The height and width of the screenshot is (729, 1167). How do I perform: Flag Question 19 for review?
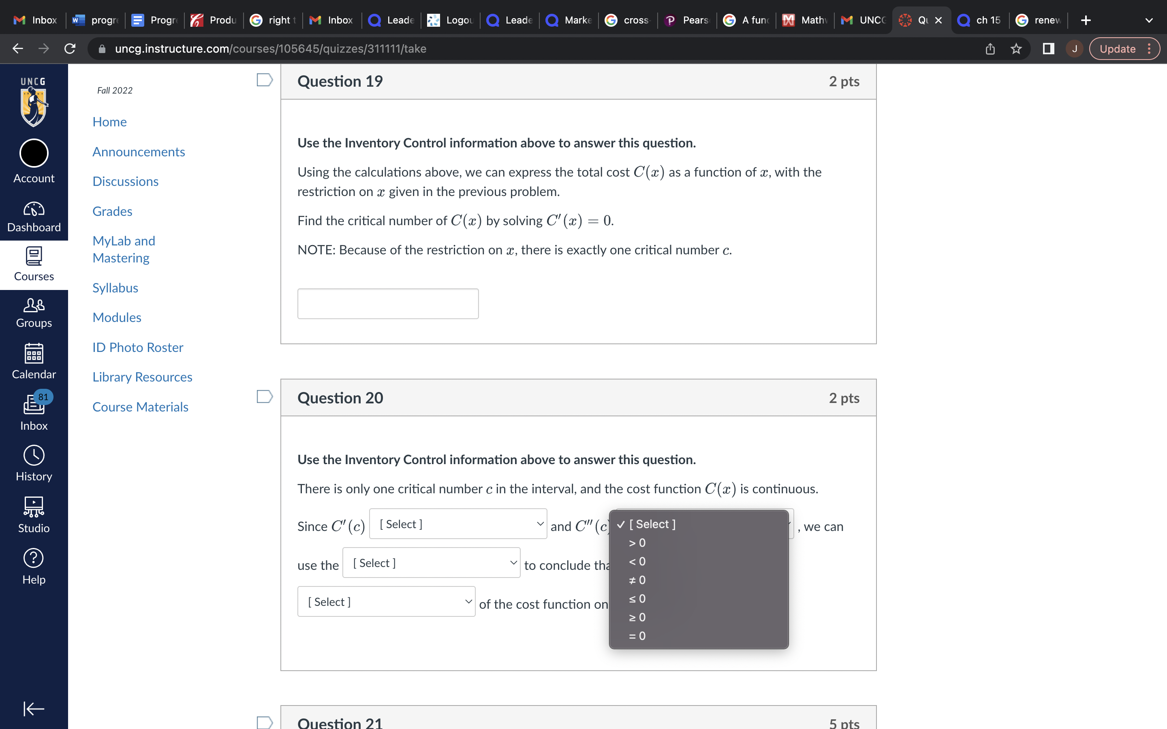pos(264,80)
